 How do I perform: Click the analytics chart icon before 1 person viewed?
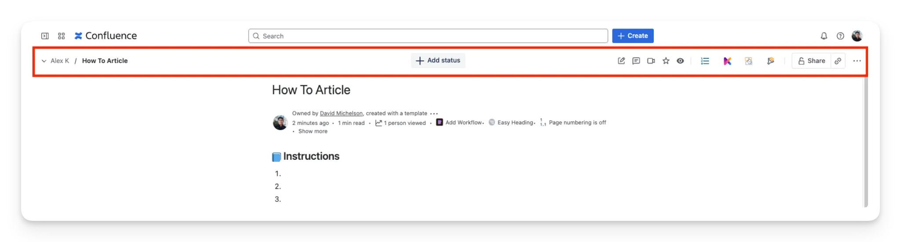[x=378, y=123]
